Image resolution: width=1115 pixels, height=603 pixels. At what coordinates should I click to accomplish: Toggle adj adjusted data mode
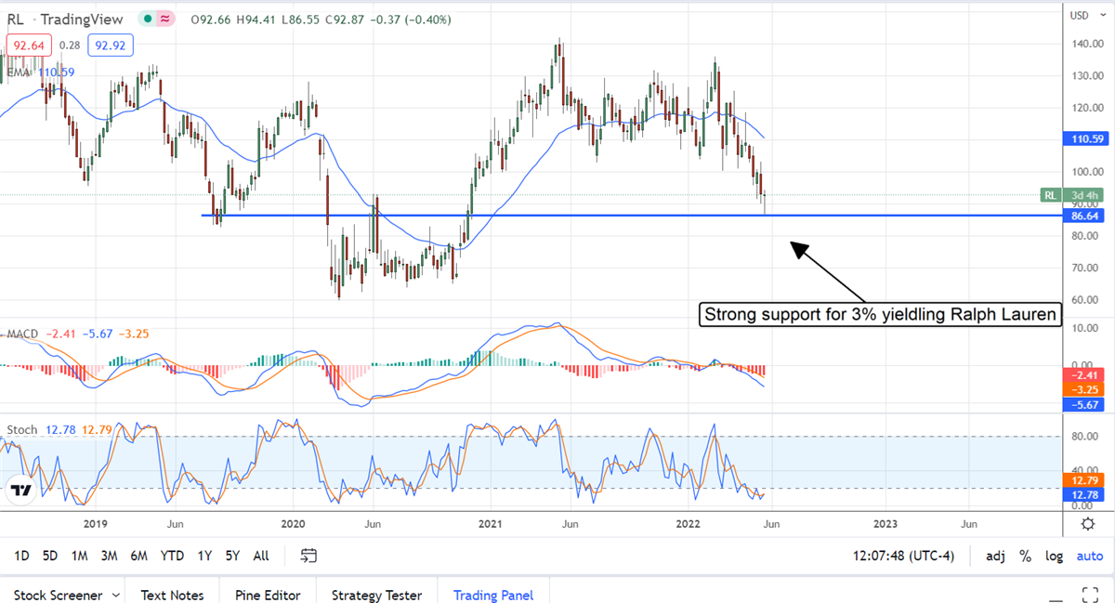[x=995, y=556]
